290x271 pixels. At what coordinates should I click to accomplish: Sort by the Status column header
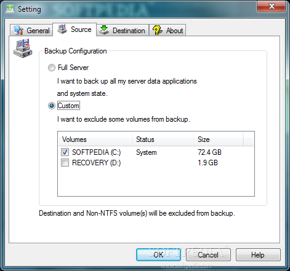click(x=163, y=139)
